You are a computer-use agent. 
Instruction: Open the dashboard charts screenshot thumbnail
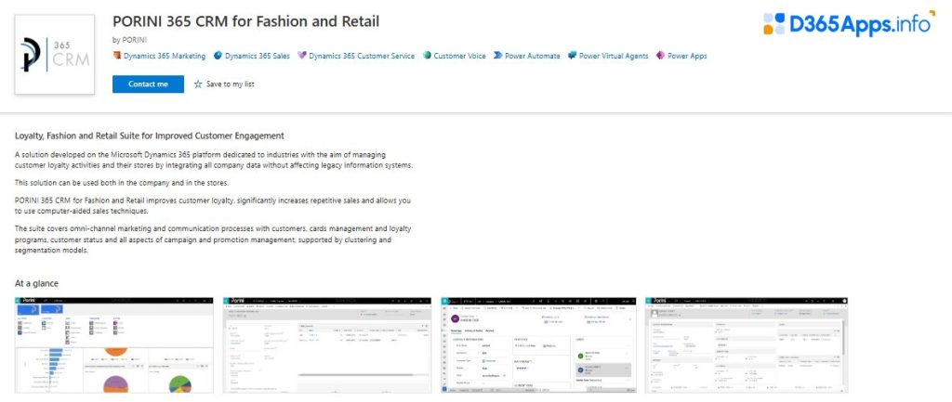(114, 345)
